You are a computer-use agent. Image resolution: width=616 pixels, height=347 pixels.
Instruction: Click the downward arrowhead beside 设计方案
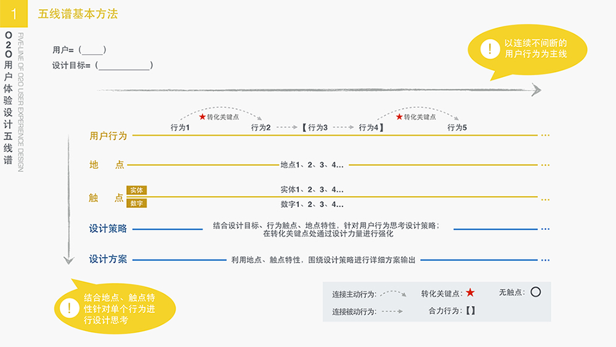pos(69,260)
